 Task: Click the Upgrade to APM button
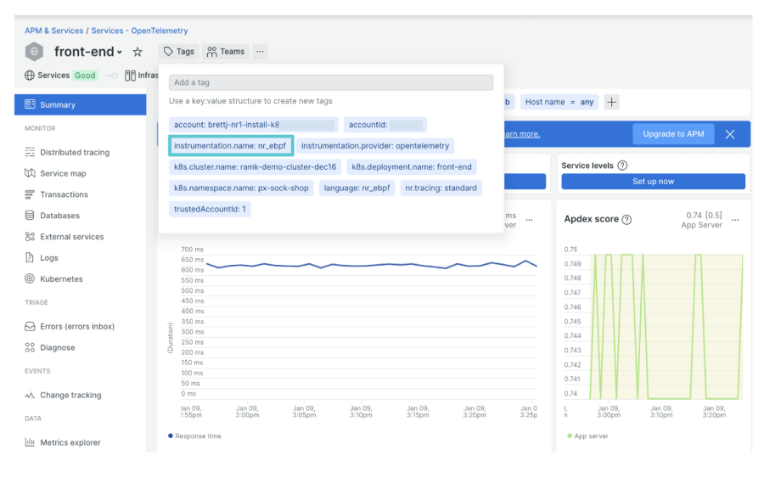672,134
